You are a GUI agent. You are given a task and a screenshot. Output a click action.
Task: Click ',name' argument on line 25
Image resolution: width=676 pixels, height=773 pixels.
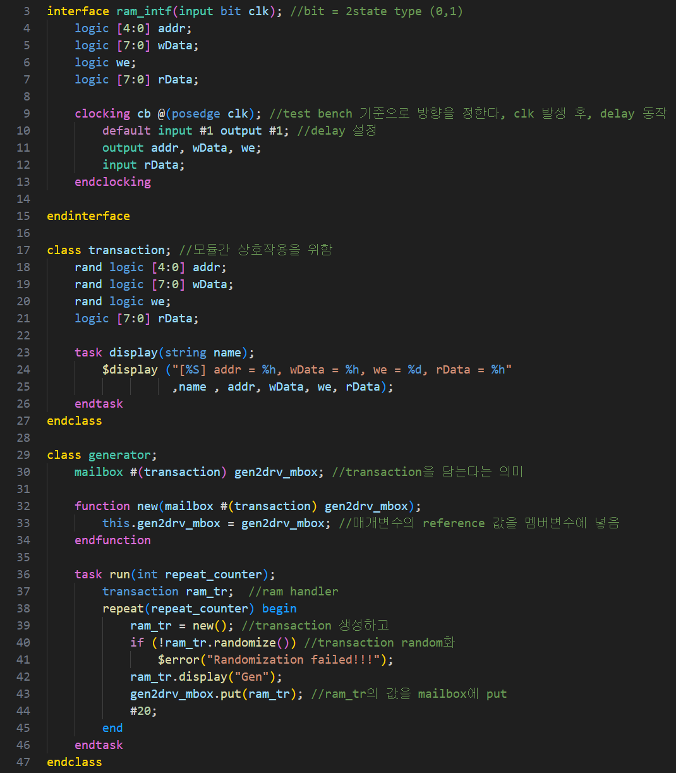click(189, 387)
